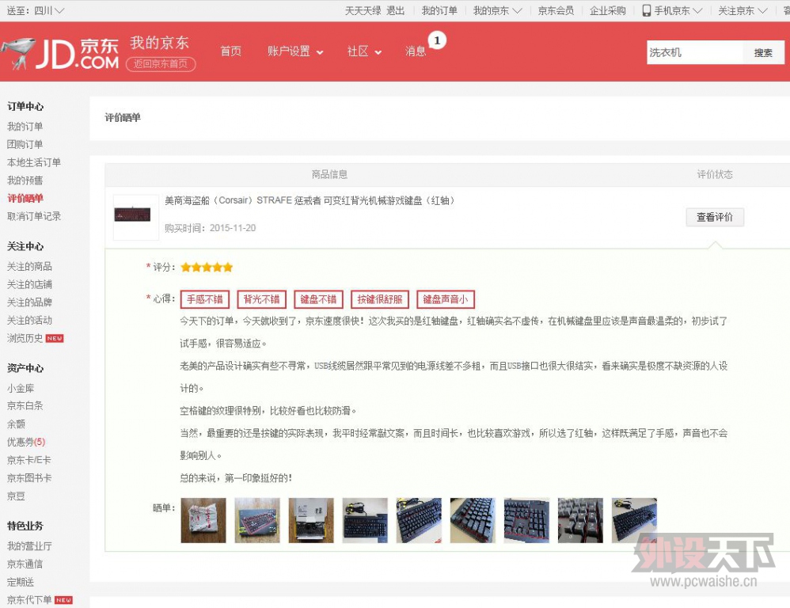Open 社区 dropdown menu
The height and width of the screenshot is (608, 790).
(x=364, y=51)
